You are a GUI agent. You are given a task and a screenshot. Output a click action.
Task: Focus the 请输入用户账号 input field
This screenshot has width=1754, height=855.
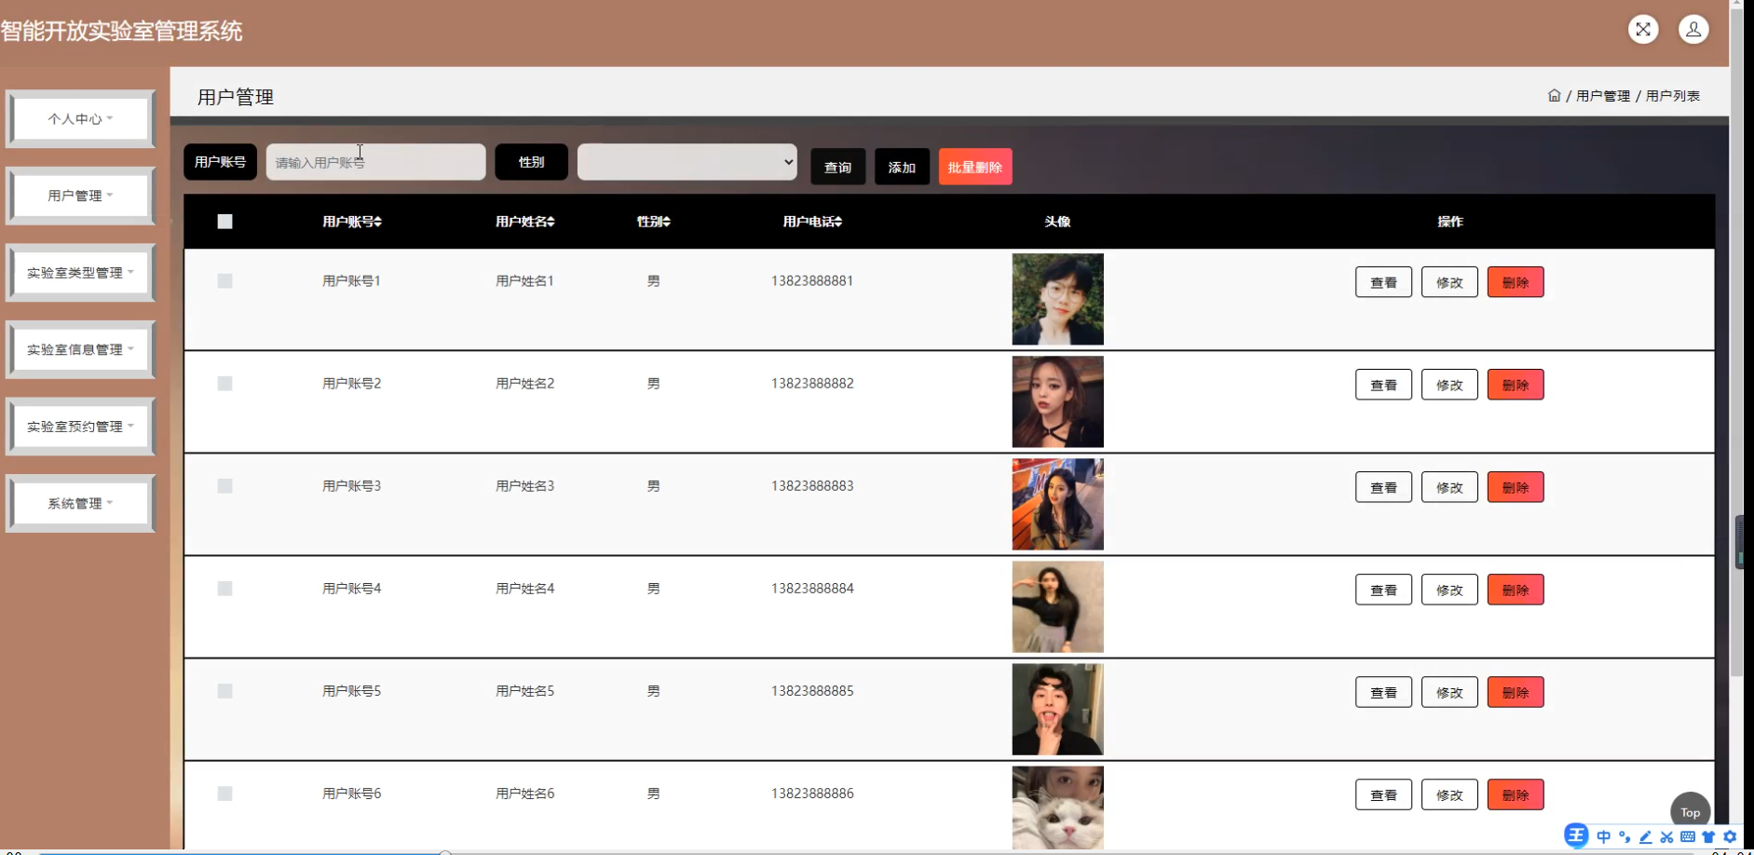click(x=375, y=162)
